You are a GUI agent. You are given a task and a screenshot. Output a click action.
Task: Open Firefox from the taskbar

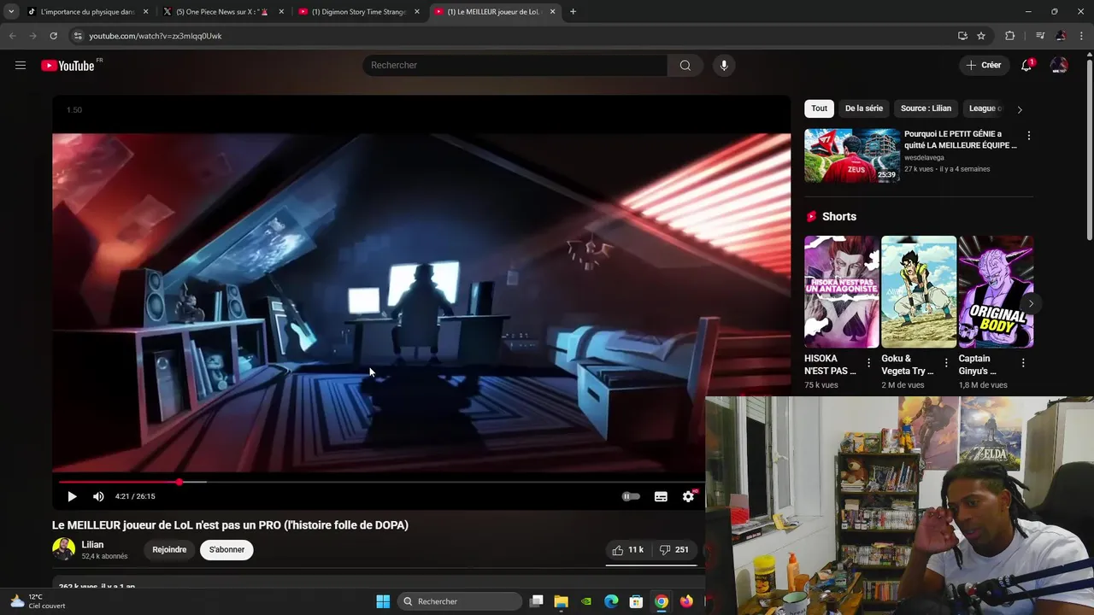click(x=686, y=601)
